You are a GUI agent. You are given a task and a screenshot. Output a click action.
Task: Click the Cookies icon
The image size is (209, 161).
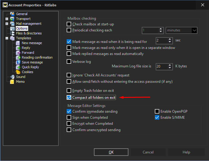18,72
